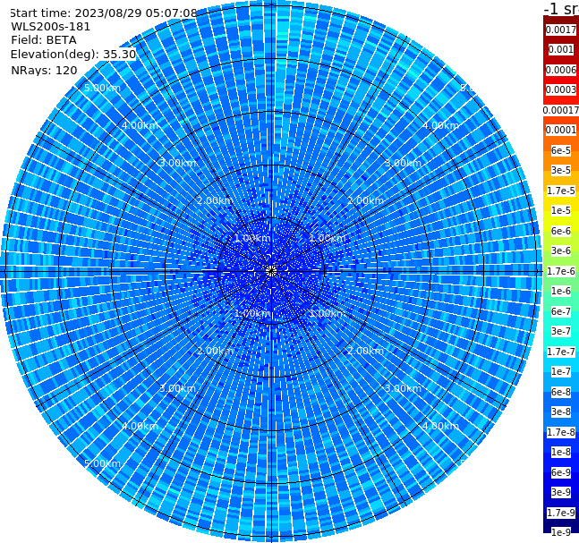Select the 6e-7 colorbar label
Image resolution: width=579 pixels, height=543 pixels.
coord(561,311)
